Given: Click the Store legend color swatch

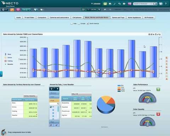Looking at the screenshot, I should [5, 54].
